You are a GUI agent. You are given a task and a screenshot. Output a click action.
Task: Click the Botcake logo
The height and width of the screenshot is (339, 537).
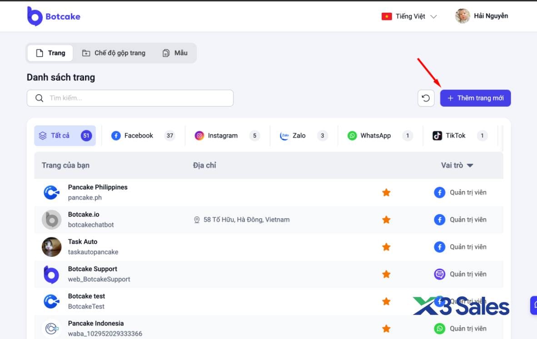[x=54, y=16]
